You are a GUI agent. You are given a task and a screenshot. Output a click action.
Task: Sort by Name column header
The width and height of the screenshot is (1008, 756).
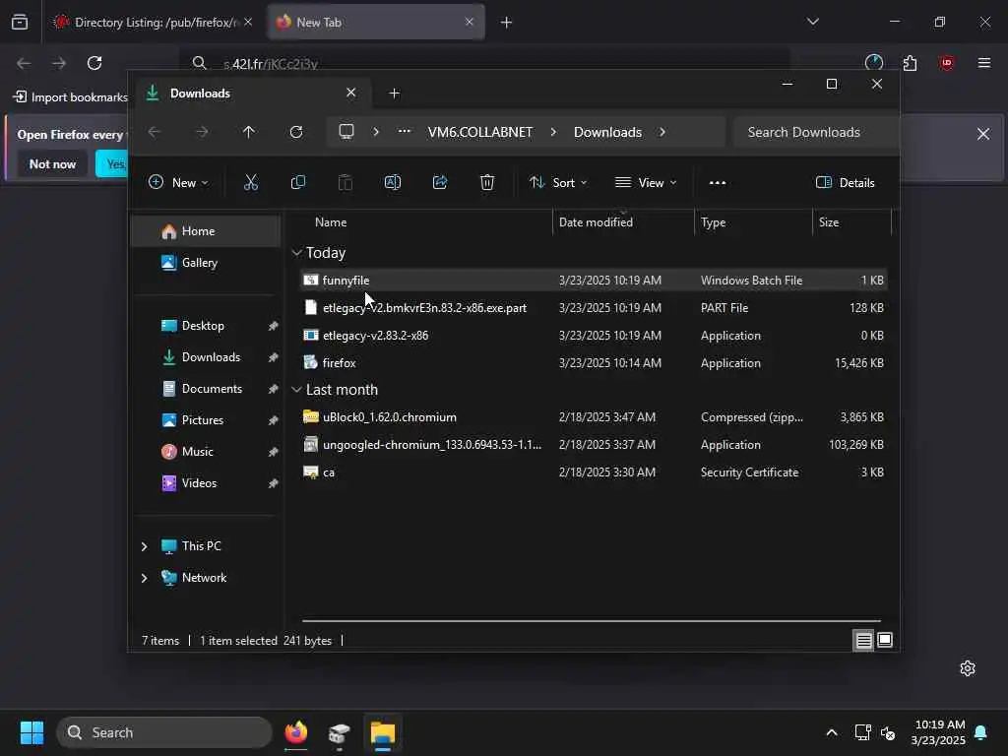pyautogui.click(x=424, y=222)
